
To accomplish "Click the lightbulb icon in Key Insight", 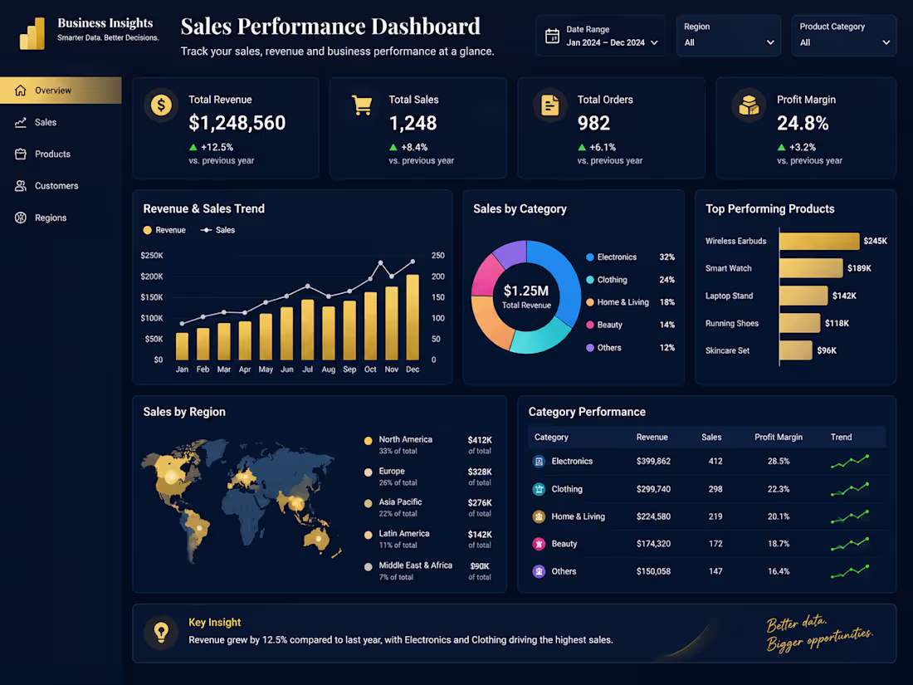I will point(161,632).
